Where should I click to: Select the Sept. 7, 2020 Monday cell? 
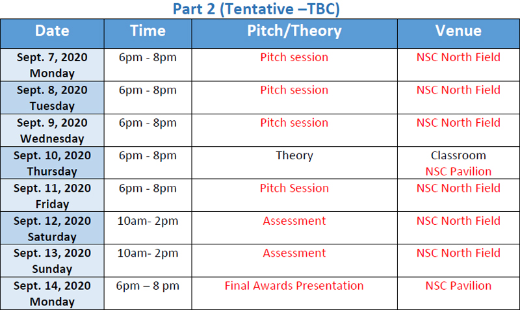(52, 65)
